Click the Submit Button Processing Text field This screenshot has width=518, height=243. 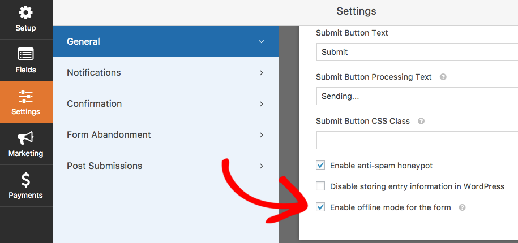tap(417, 96)
